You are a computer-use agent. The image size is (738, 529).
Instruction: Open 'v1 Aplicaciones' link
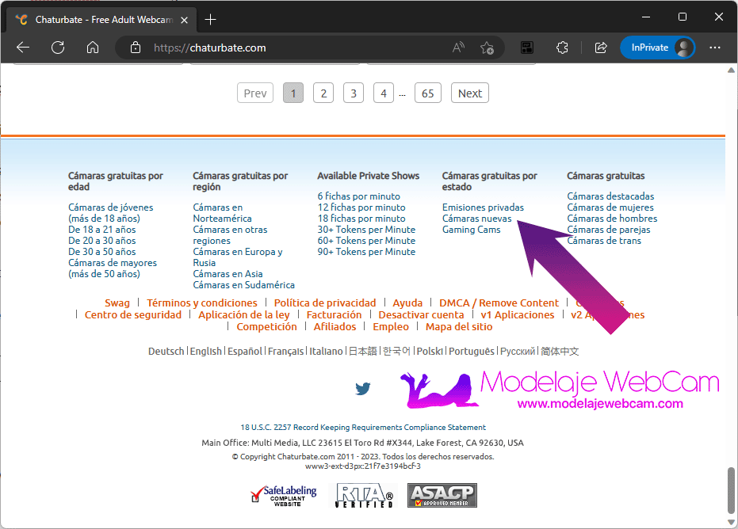pyautogui.click(x=518, y=315)
